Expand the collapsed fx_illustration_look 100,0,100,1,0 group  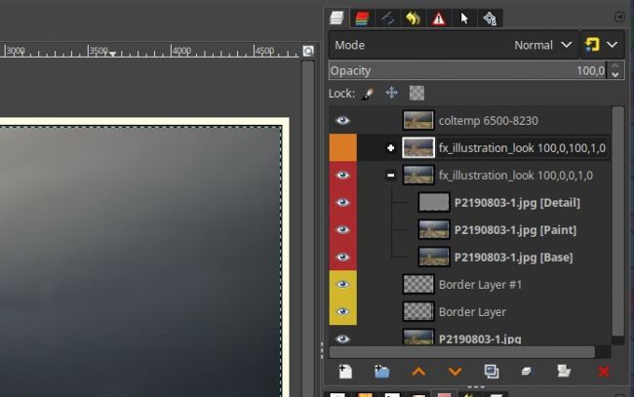[x=391, y=148]
